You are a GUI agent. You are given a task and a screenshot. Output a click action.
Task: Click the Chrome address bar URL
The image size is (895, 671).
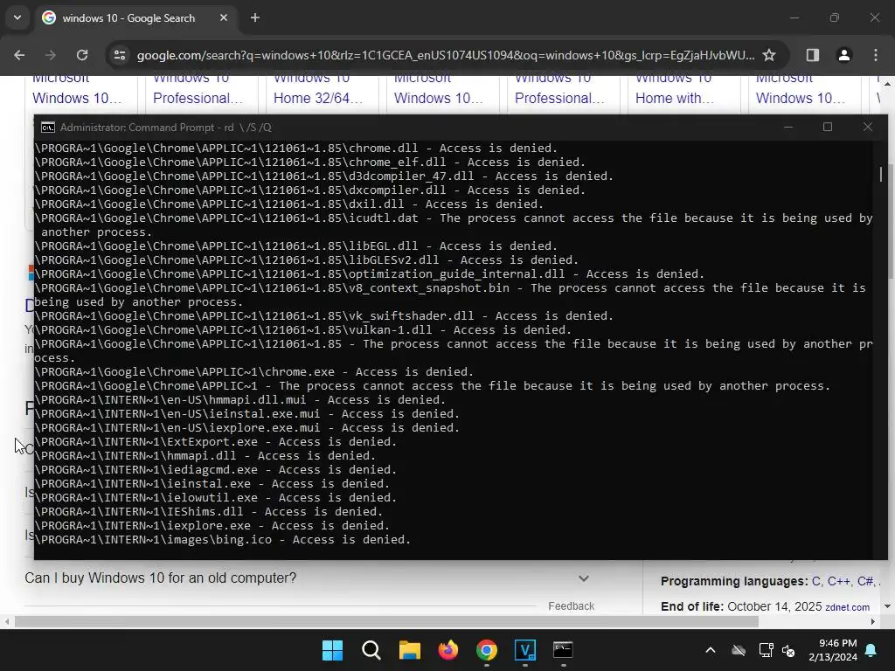(x=445, y=55)
